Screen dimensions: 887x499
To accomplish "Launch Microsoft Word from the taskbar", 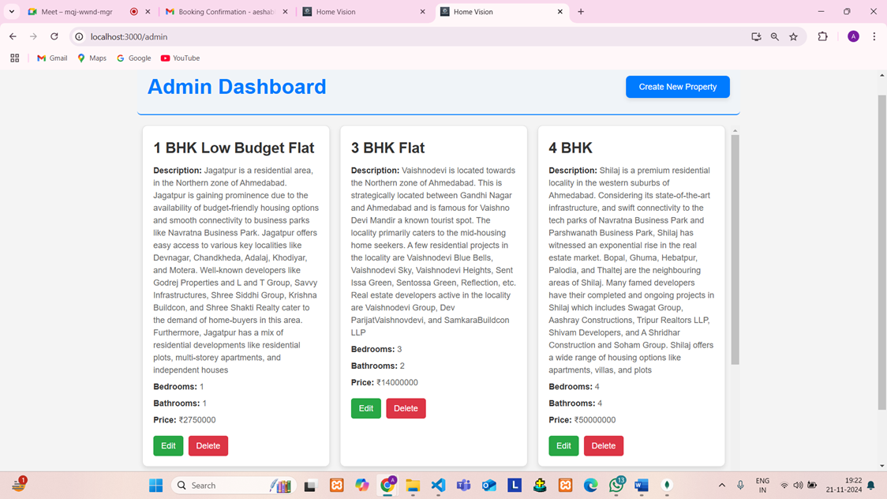I will click(x=641, y=485).
